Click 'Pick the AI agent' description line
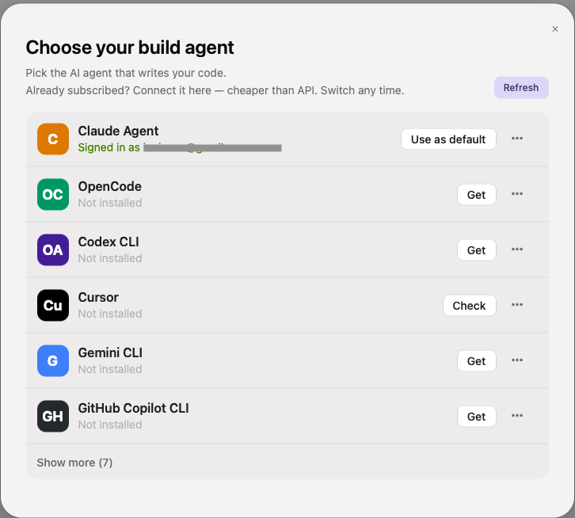 (x=126, y=73)
